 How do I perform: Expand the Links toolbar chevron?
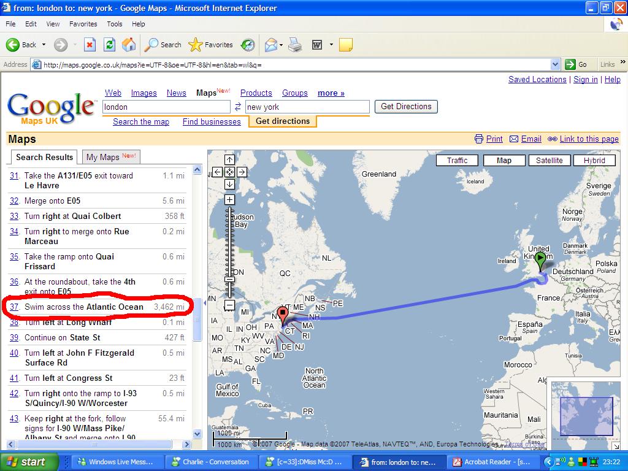622,63
